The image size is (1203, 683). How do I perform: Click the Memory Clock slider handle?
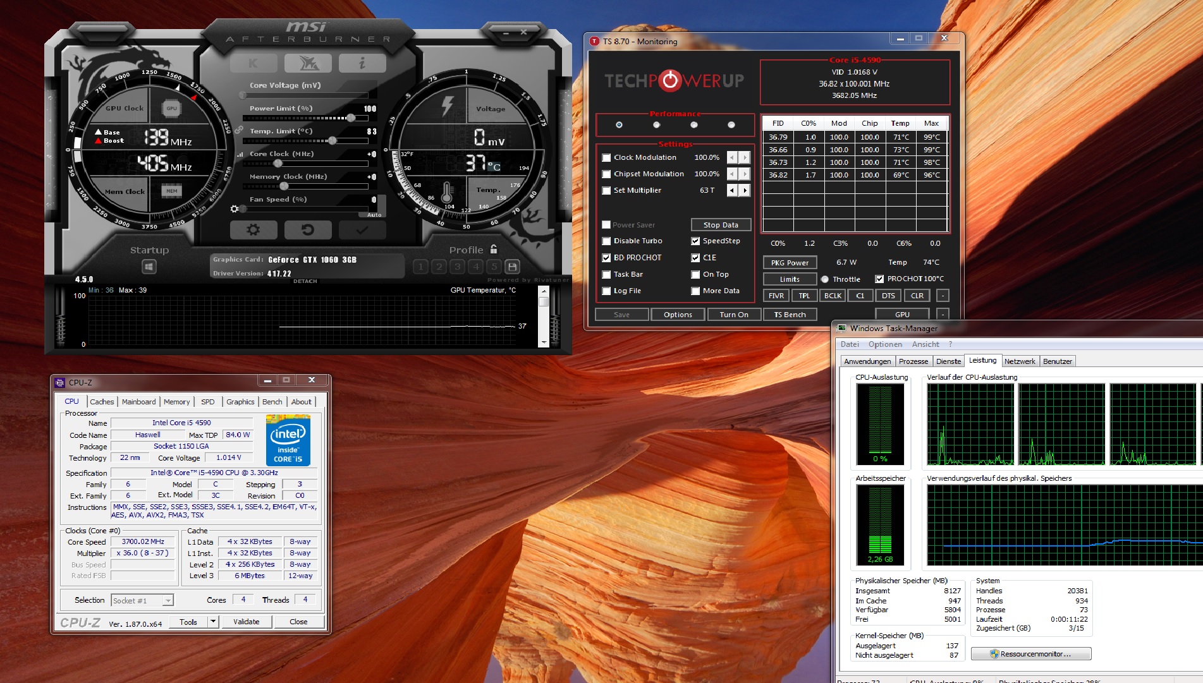pyautogui.click(x=284, y=186)
